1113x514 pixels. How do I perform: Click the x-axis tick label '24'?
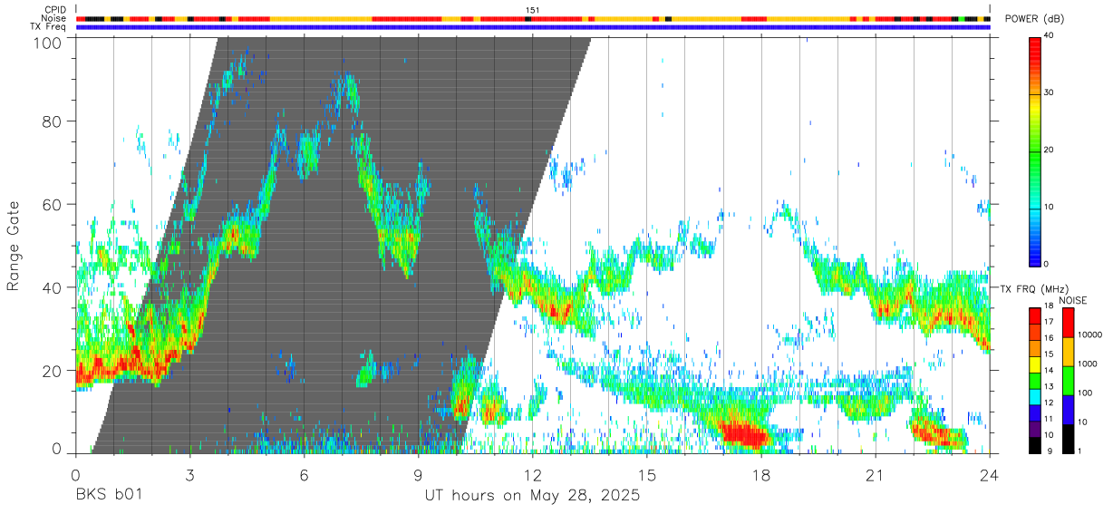pyautogui.click(x=989, y=475)
